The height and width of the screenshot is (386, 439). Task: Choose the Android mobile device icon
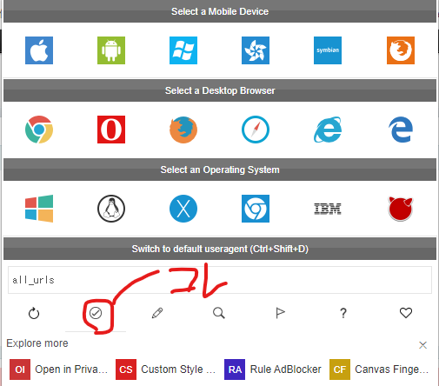[111, 50]
